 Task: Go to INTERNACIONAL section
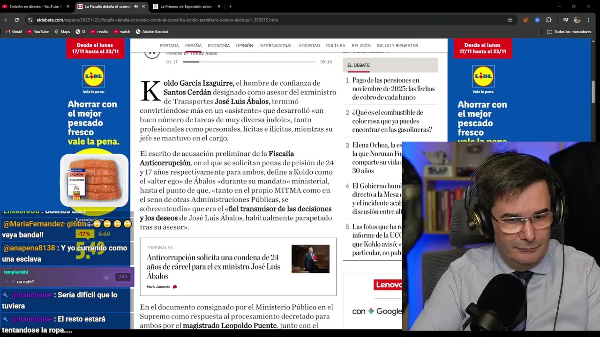[x=276, y=46]
